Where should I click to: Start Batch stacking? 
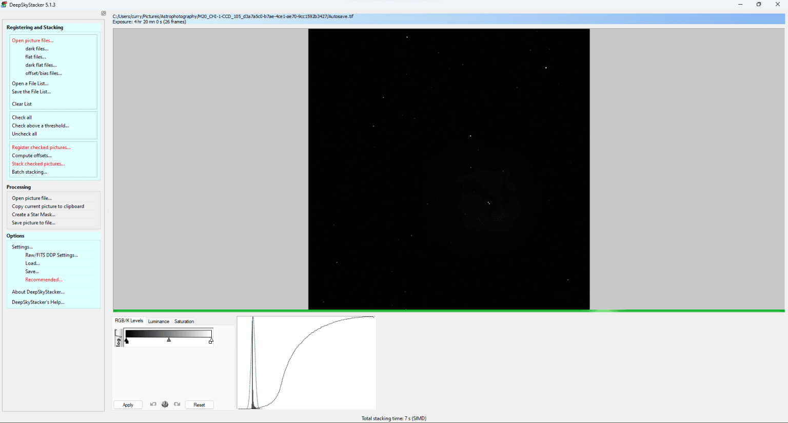tap(31, 172)
